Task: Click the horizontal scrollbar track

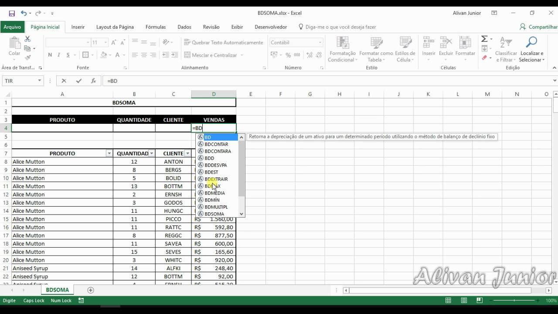Action: coord(440,290)
